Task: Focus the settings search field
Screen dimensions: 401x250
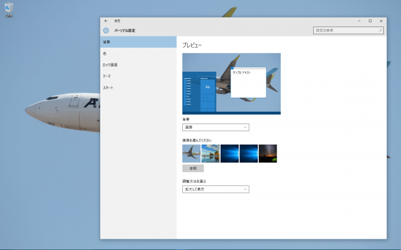Action: click(349, 31)
